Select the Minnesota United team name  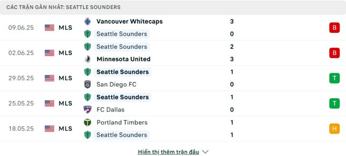click(x=124, y=59)
